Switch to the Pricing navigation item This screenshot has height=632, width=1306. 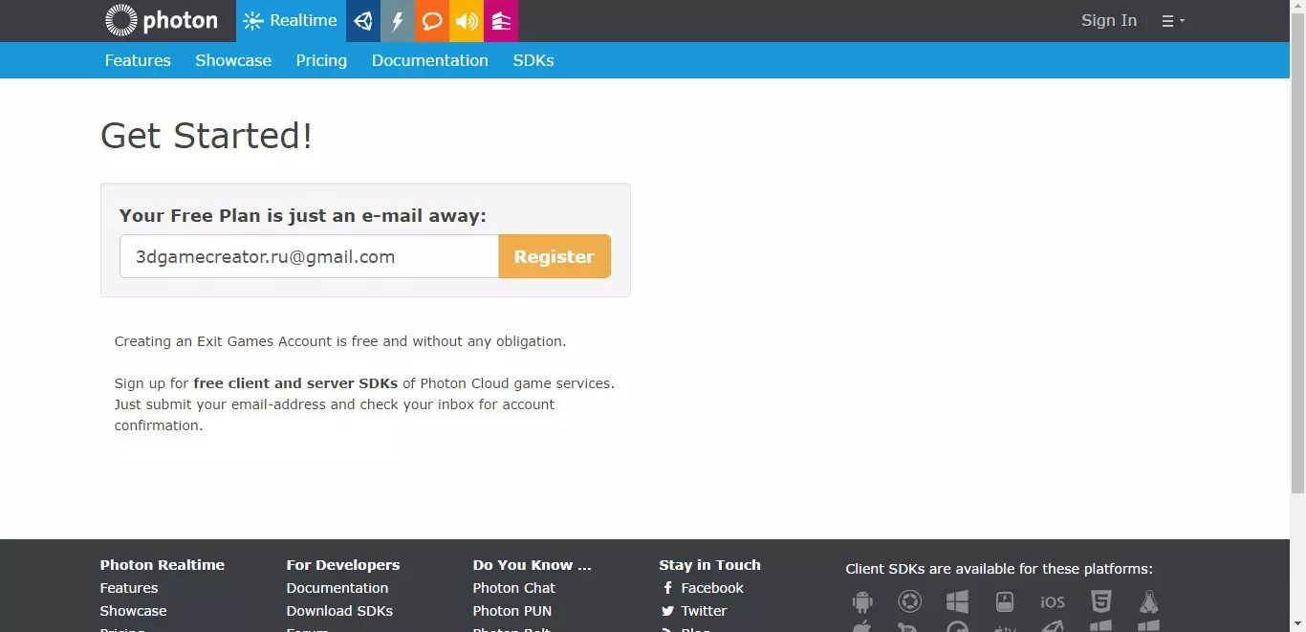point(321,60)
